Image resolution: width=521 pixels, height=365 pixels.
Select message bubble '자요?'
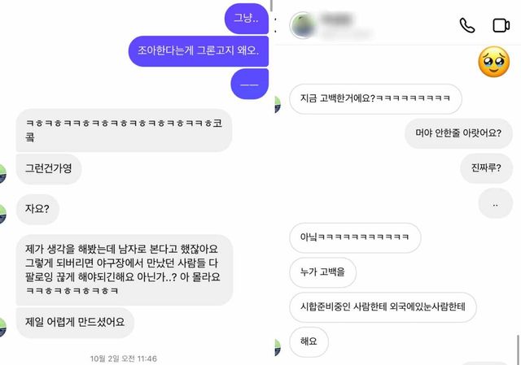pyautogui.click(x=37, y=209)
